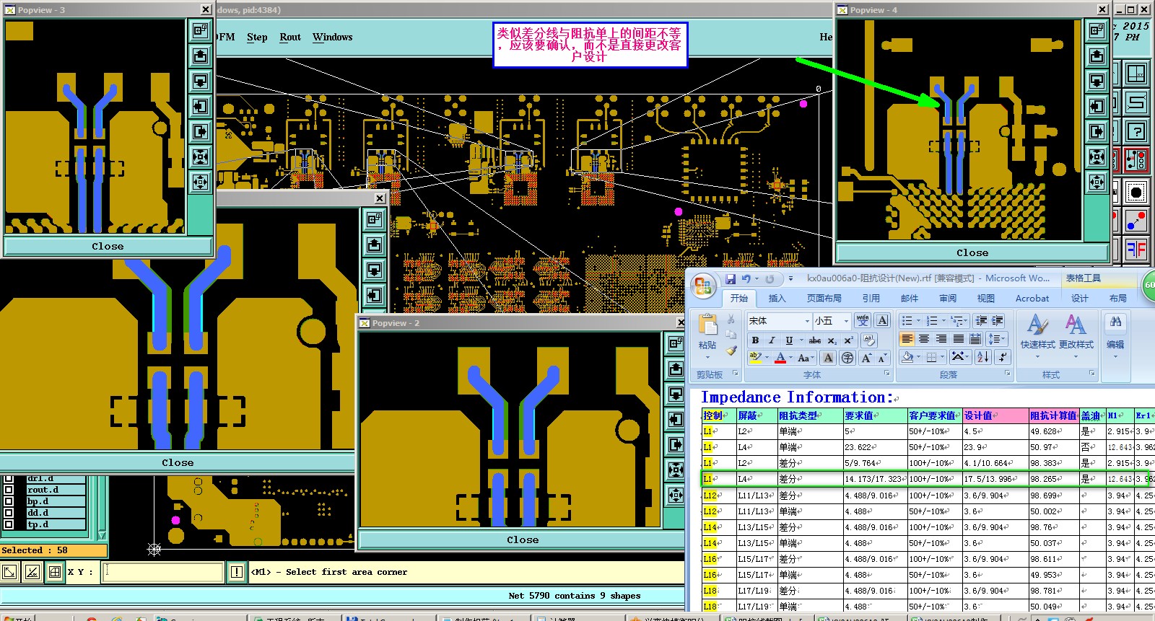Toggle the tp.d layer checkbox
This screenshot has height=621, width=1155.
[x=9, y=524]
